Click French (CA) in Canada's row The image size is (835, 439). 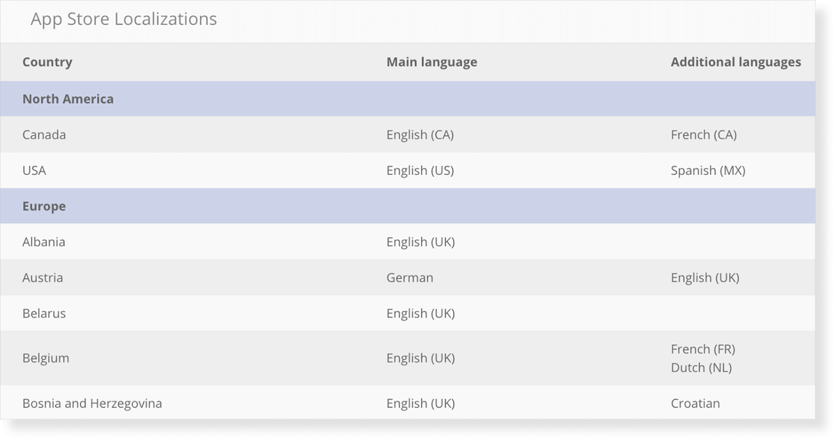click(703, 135)
